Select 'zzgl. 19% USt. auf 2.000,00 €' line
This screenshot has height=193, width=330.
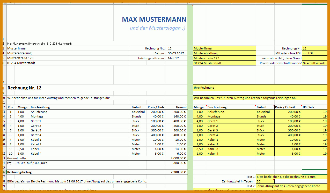point(27,163)
